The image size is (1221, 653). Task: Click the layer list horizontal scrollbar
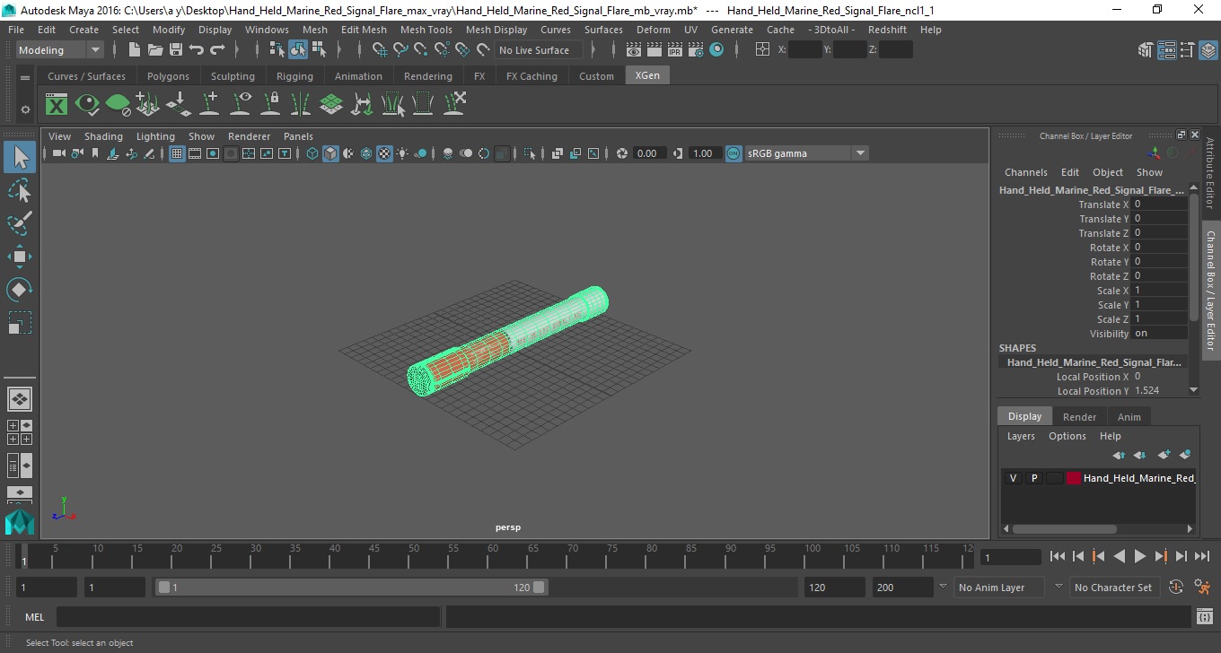(x=1065, y=529)
